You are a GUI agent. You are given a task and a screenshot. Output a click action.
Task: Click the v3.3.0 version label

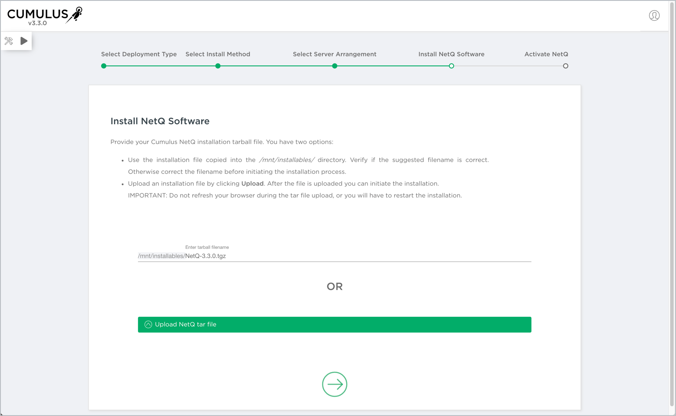click(x=37, y=23)
